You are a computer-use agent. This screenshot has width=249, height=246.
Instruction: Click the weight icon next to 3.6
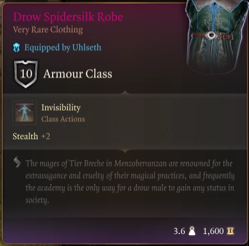coord(192,231)
